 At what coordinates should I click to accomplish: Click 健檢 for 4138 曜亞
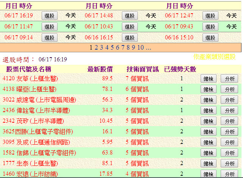[x=209, y=89]
